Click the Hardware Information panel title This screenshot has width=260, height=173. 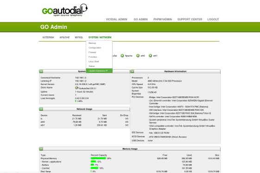pos(175,72)
